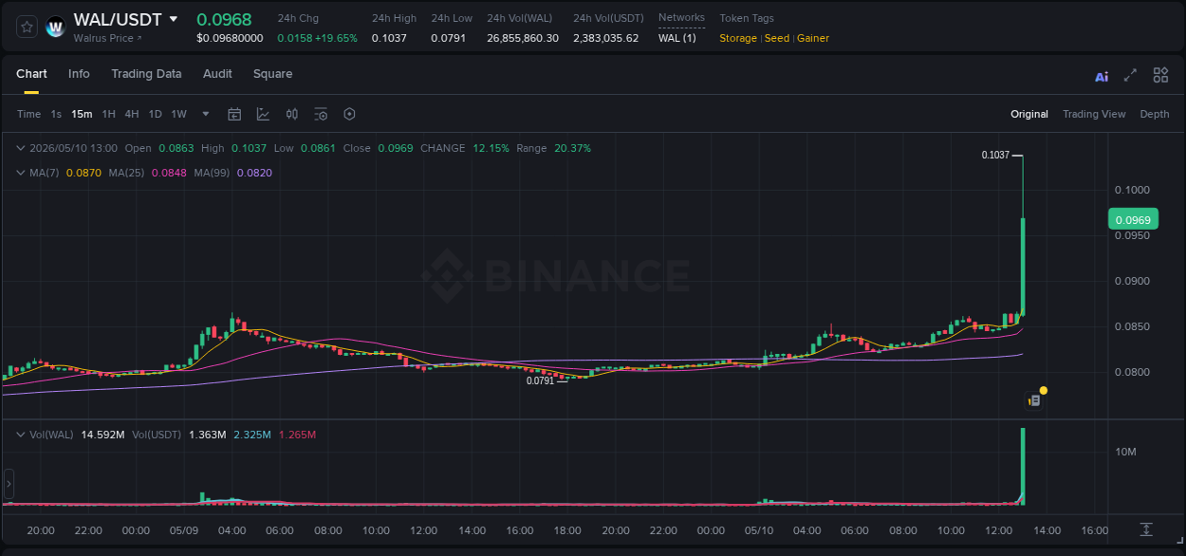The width and height of the screenshot is (1186, 556).
Task: Collapse the MA indicator row chevron
Action: click(x=21, y=173)
